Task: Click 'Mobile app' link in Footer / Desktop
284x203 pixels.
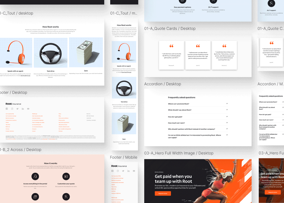Action: (35, 114)
